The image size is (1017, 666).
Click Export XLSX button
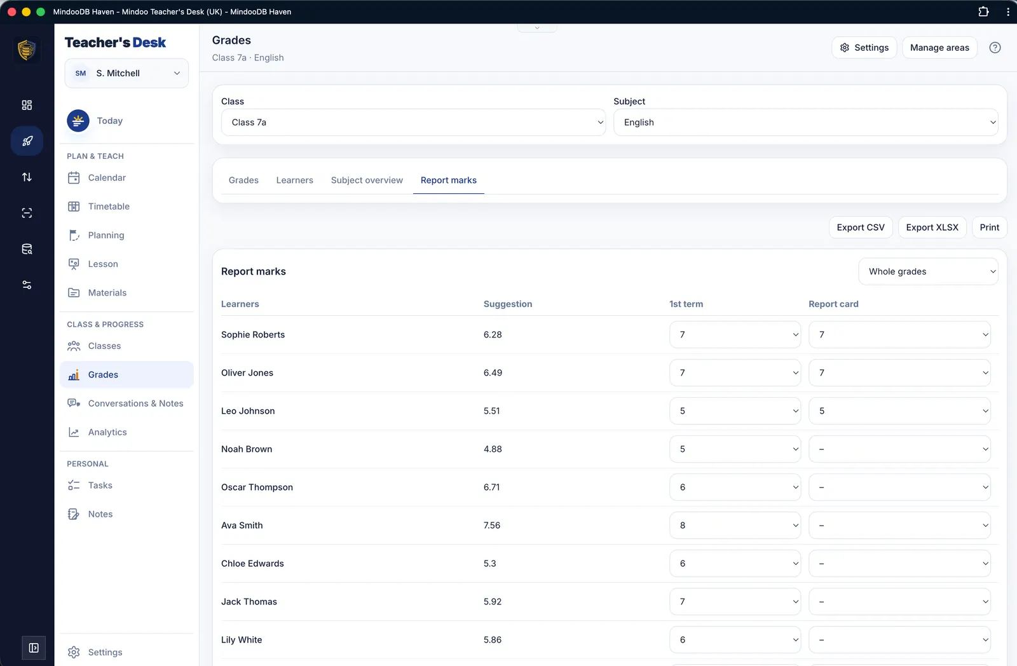[x=932, y=228]
